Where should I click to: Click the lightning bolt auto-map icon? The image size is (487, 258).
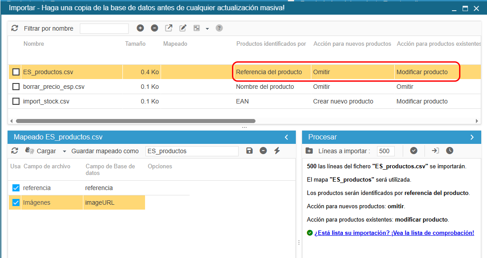tap(277, 151)
